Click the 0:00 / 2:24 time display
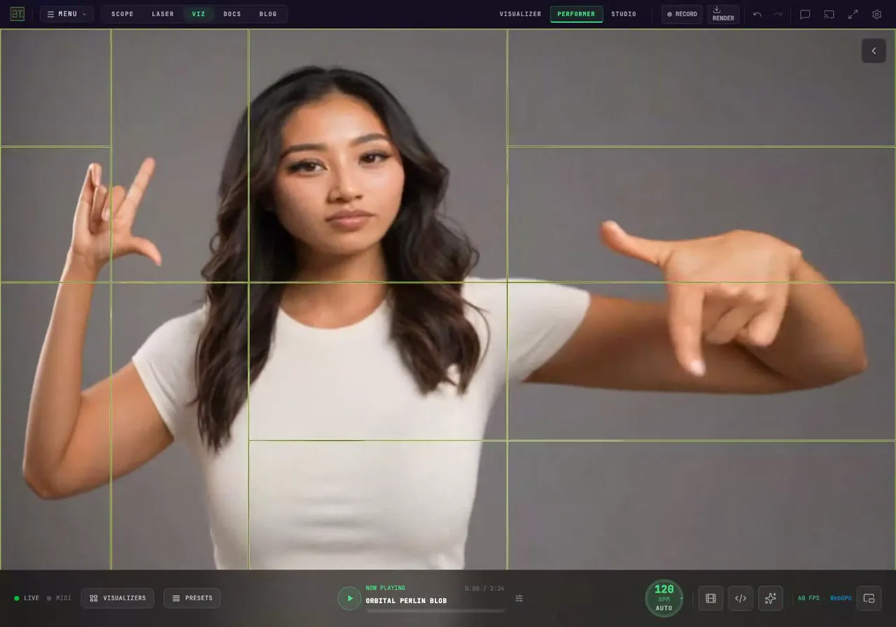This screenshot has width=896, height=627. click(x=484, y=589)
